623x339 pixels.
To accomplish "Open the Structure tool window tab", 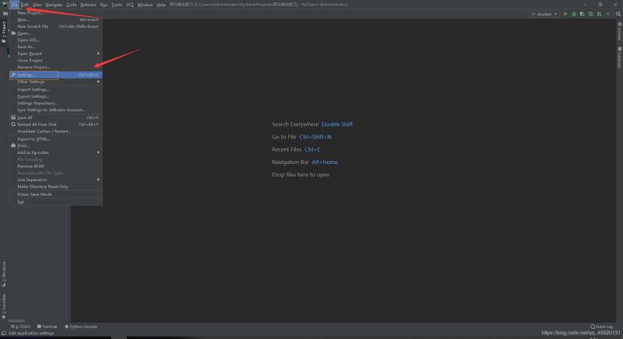I will 4,274.
